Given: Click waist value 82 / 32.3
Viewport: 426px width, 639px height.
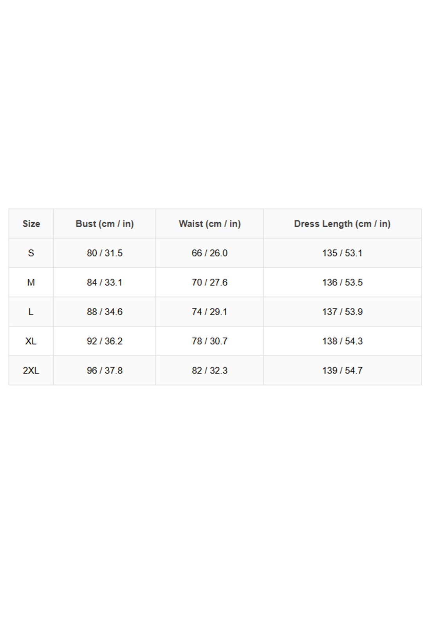Looking at the screenshot, I should pos(209,370).
